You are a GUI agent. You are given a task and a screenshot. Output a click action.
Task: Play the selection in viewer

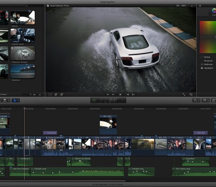pos(121,95)
